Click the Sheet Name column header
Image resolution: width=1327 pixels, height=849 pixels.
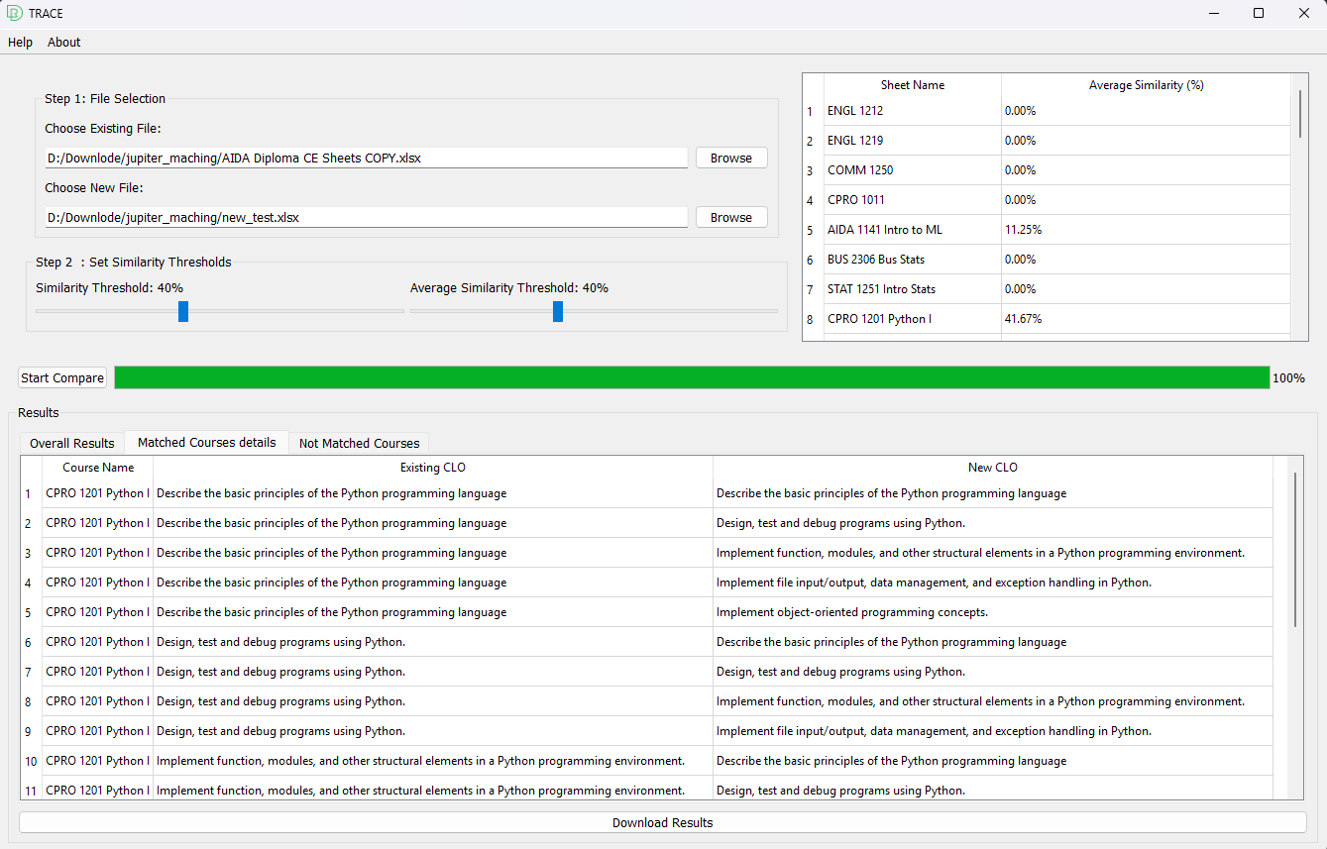(913, 85)
